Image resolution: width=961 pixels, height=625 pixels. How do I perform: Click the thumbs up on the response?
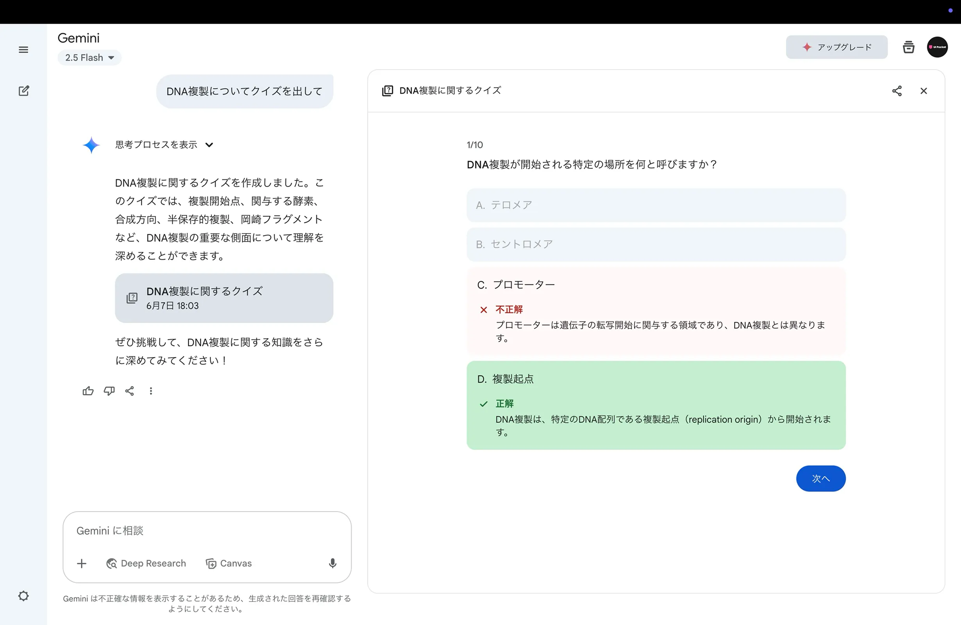88,391
